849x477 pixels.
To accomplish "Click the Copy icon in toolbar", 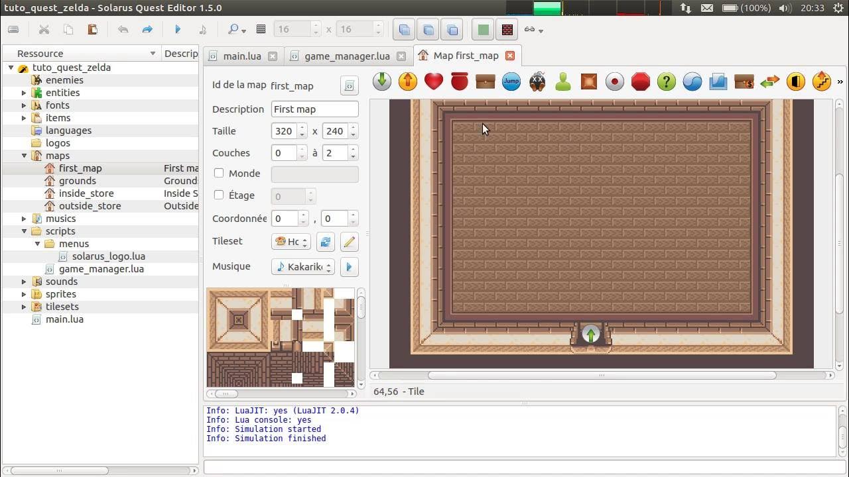I will tap(68, 29).
